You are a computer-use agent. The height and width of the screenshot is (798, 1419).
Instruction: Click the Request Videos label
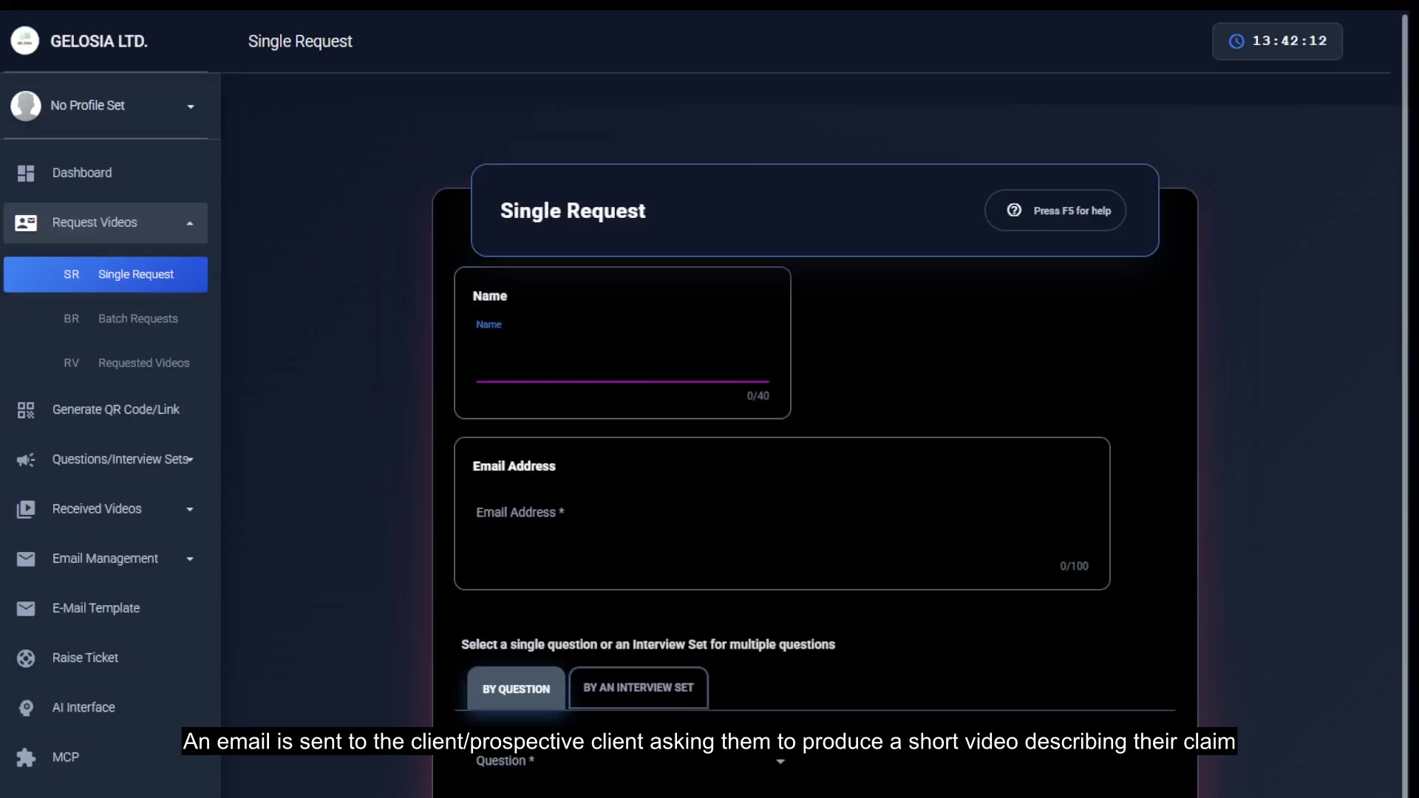coord(95,222)
